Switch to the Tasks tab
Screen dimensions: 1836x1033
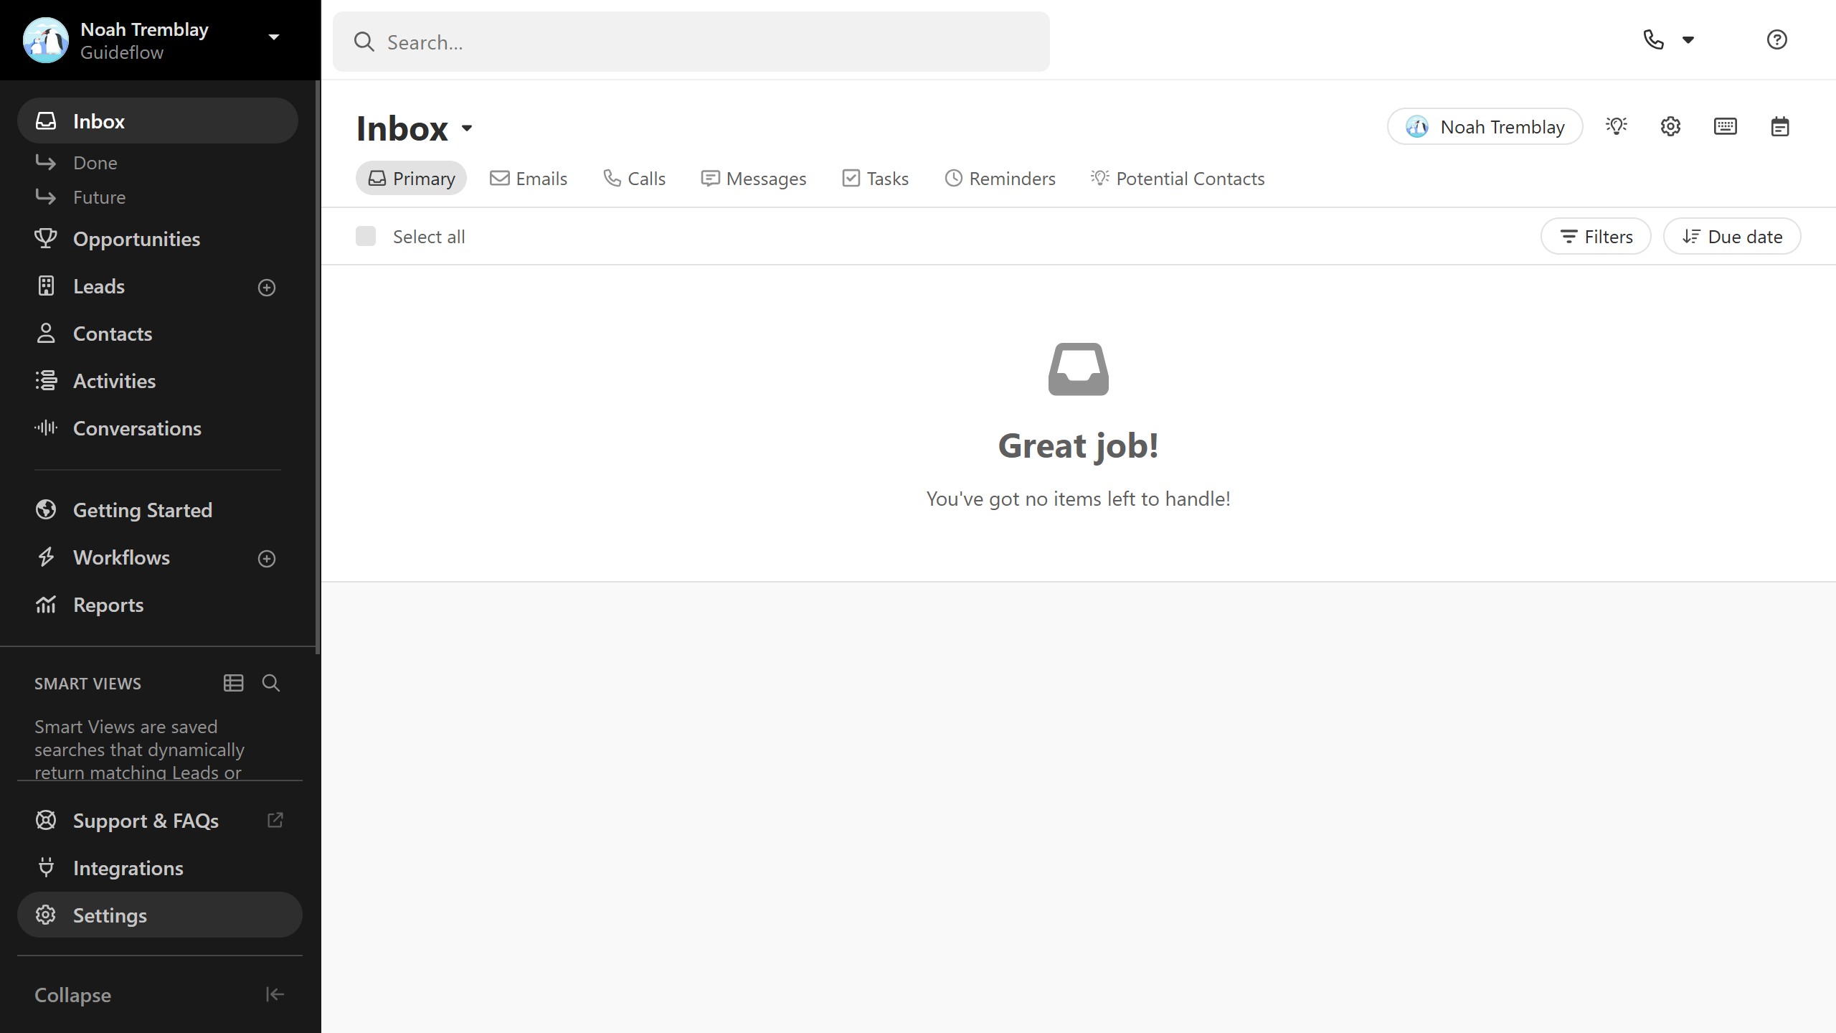click(x=876, y=179)
